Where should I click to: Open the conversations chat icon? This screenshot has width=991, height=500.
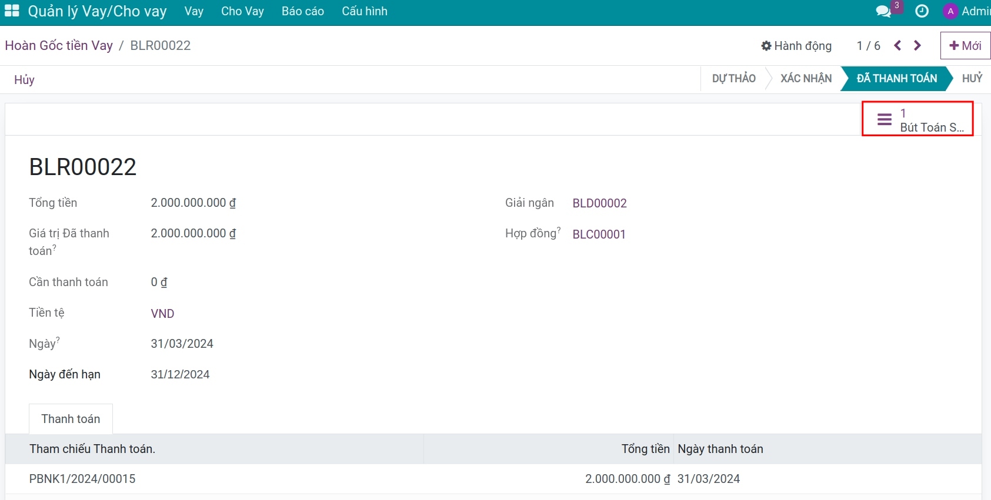883,11
